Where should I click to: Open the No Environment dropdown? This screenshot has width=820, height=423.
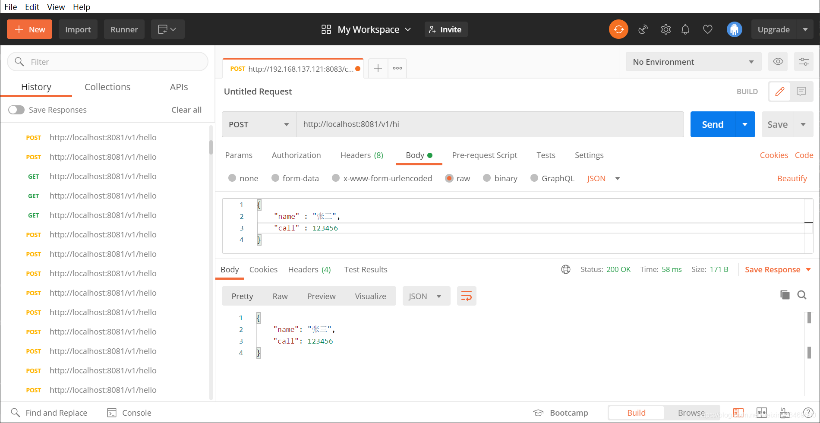click(693, 62)
